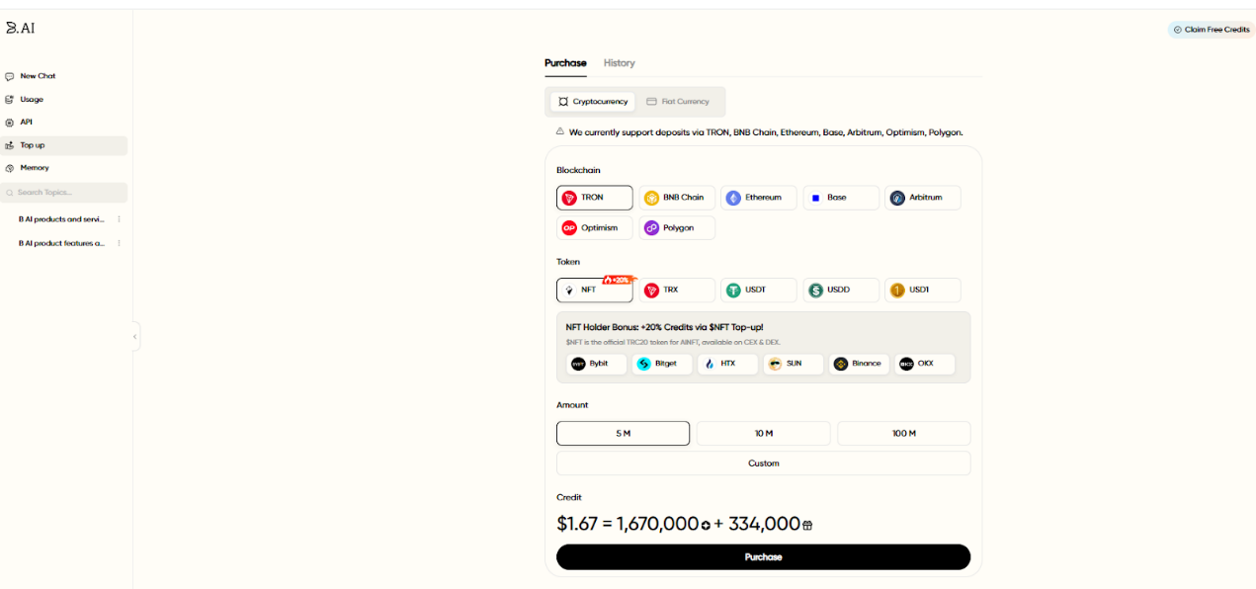Switch to Fiat Currency payment tab

point(678,102)
